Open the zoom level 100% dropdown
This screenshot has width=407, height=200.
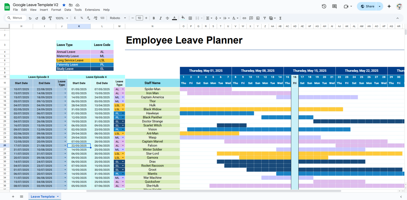point(62,18)
